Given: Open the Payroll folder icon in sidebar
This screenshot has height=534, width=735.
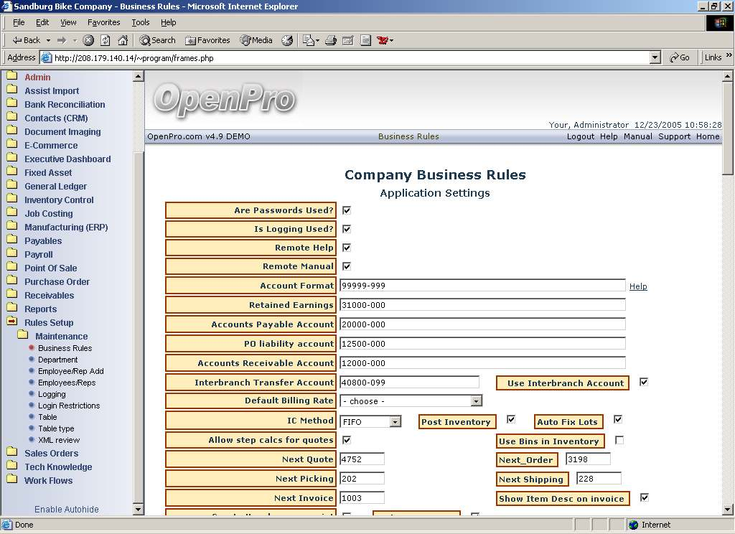Looking at the screenshot, I should 11,254.
